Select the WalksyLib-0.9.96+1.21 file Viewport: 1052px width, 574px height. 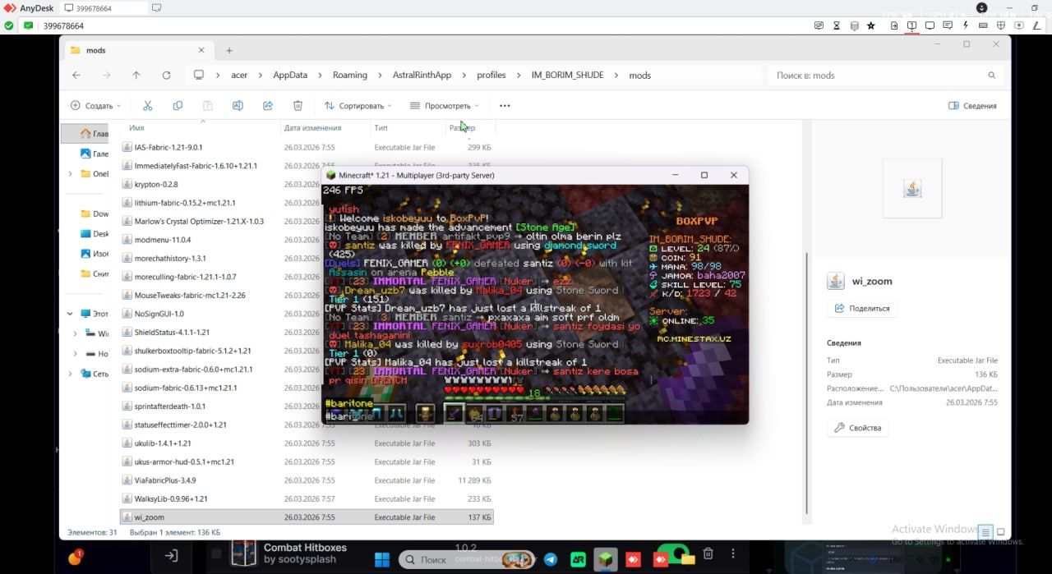pyautogui.click(x=306, y=498)
